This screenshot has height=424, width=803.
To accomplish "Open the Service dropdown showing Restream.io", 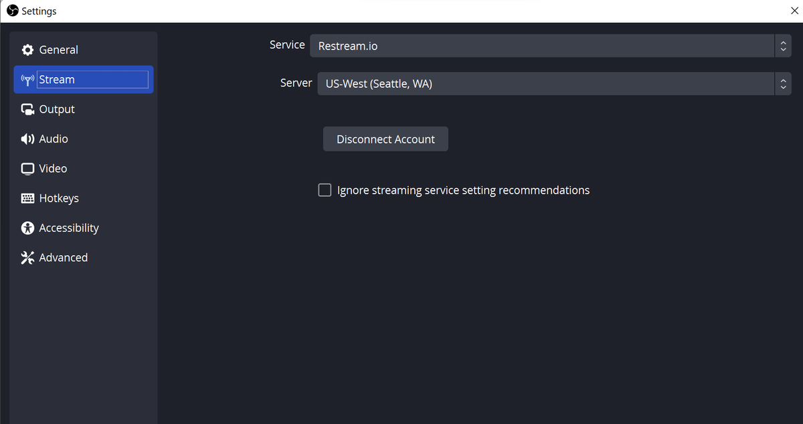I will click(550, 46).
